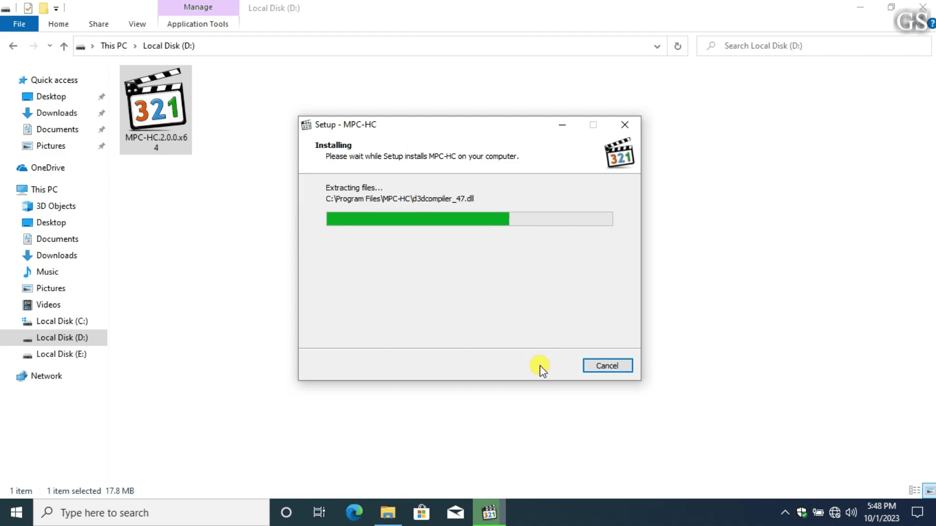
Task: Select This PC in the sidebar
Action: point(44,189)
